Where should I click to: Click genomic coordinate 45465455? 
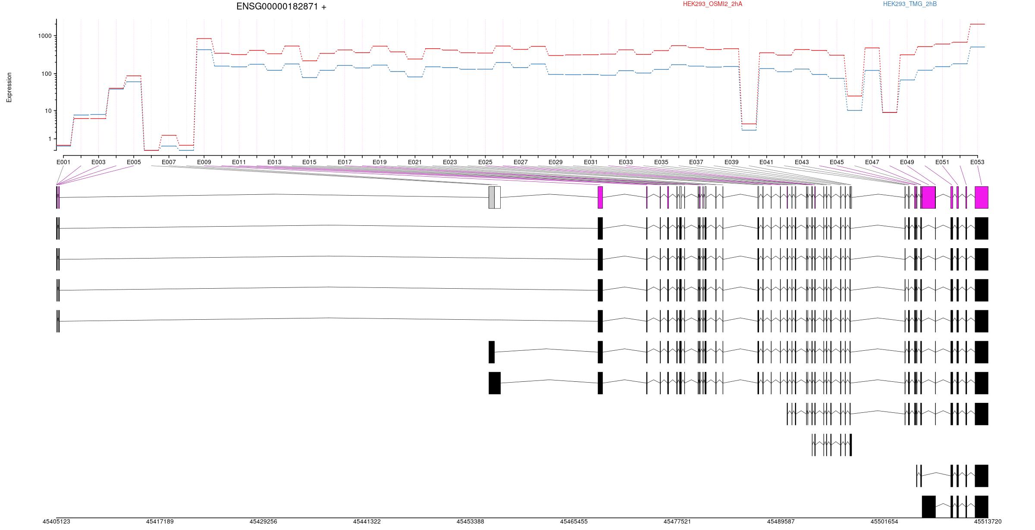point(574,521)
